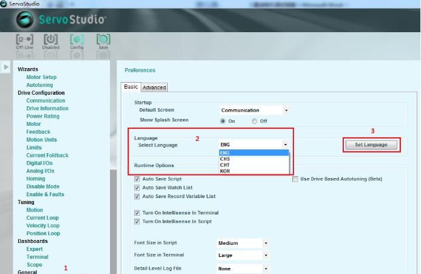
Task: Select the Off splash screen radio button
Action: click(255, 121)
